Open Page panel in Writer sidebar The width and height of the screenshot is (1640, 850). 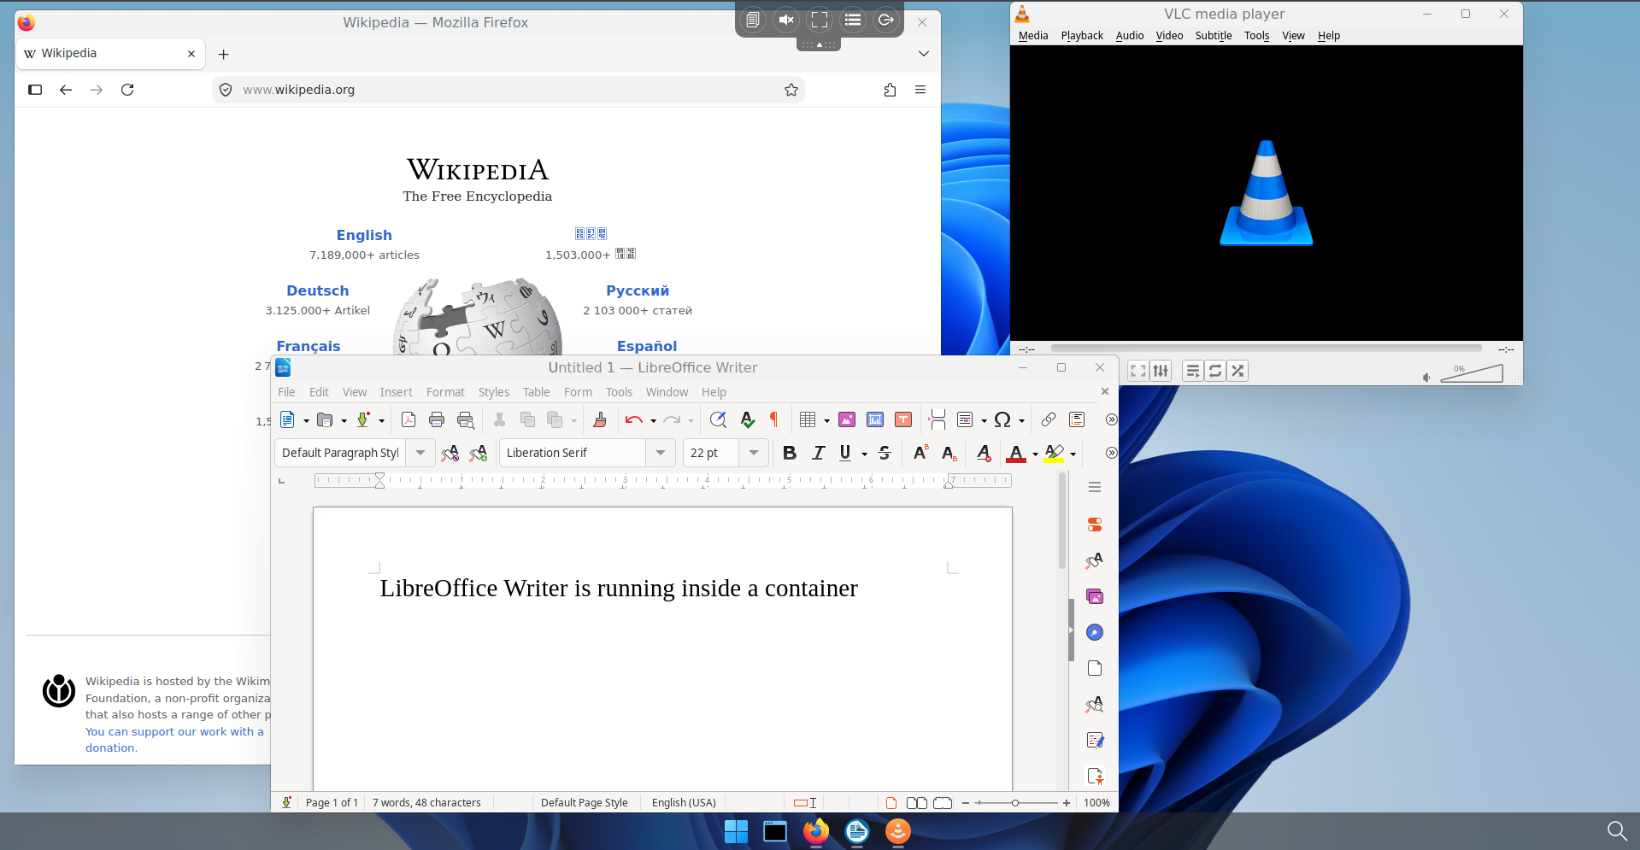click(1095, 668)
